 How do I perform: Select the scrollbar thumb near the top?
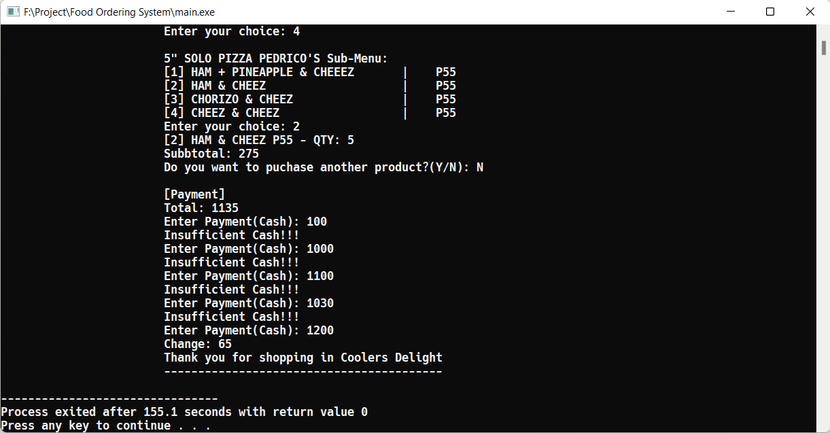click(824, 48)
